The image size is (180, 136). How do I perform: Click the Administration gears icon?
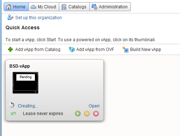click(x=95, y=7)
